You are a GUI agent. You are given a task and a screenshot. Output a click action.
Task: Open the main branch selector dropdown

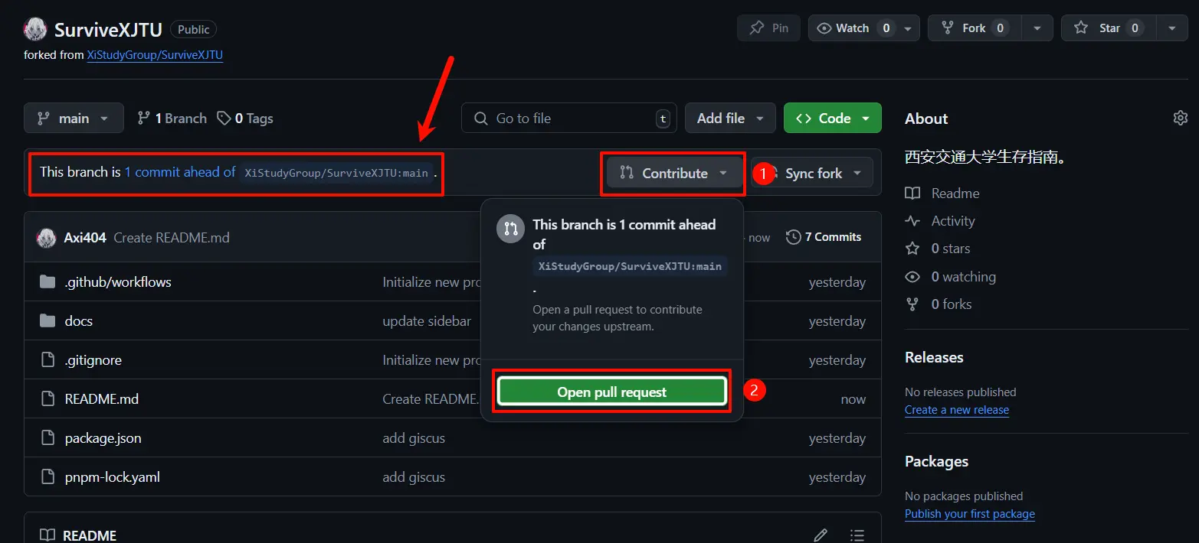74,119
